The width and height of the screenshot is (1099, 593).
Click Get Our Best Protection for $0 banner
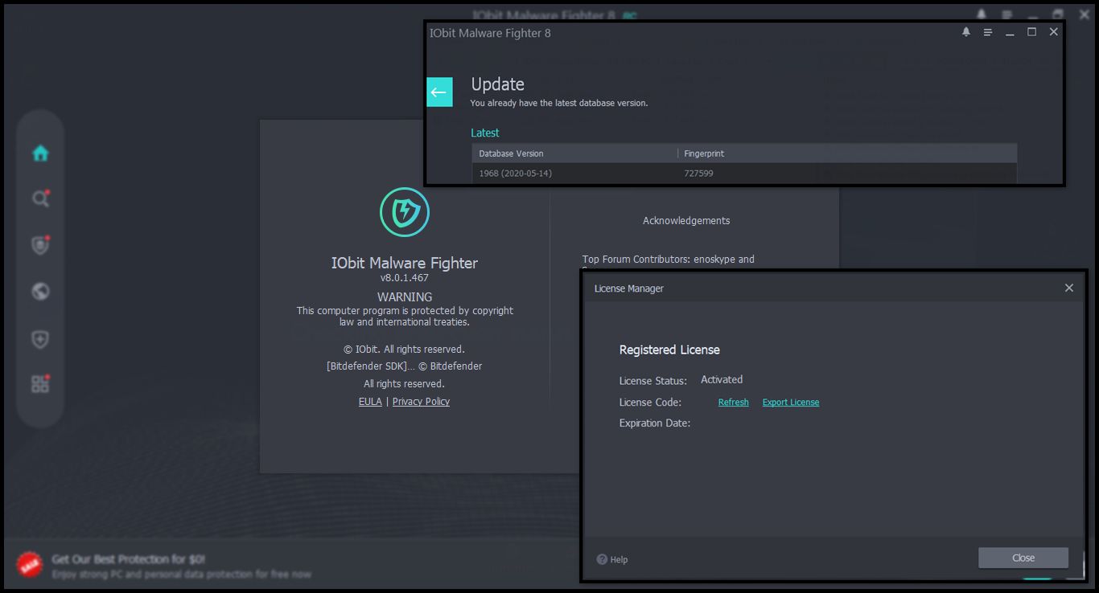129,559
